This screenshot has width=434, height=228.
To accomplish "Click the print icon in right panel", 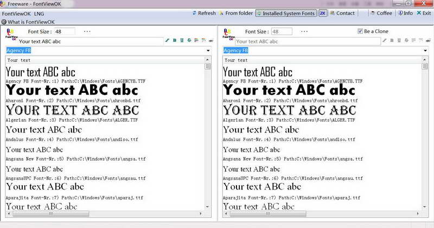I will [428, 41].
